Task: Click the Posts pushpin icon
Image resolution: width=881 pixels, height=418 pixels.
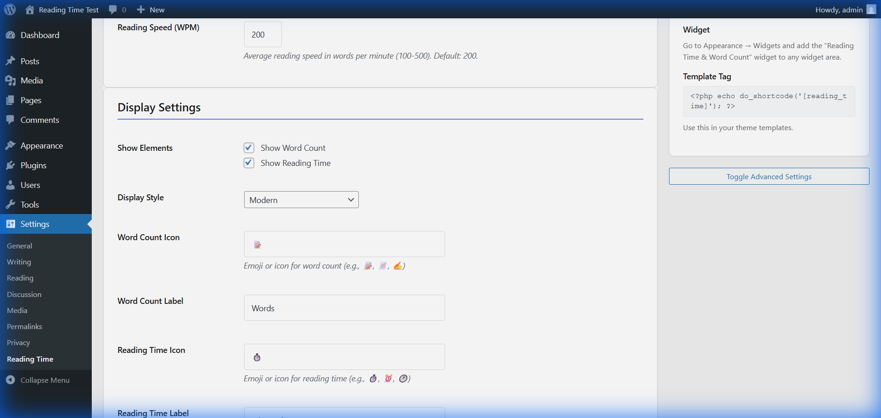Action: click(11, 61)
